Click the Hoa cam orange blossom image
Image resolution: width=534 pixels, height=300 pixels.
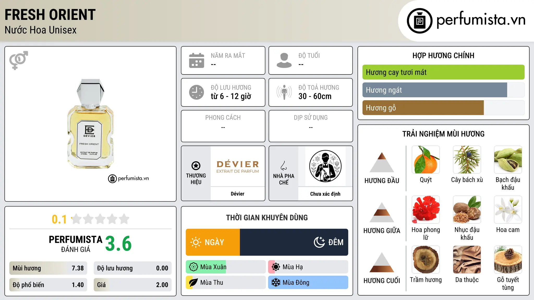508,210
